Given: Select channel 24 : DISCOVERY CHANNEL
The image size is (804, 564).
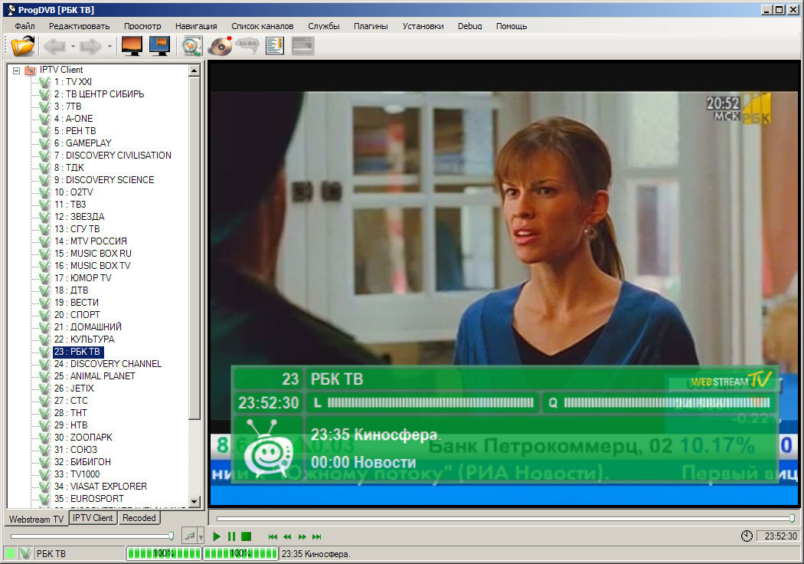Looking at the screenshot, I should click(x=108, y=364).
